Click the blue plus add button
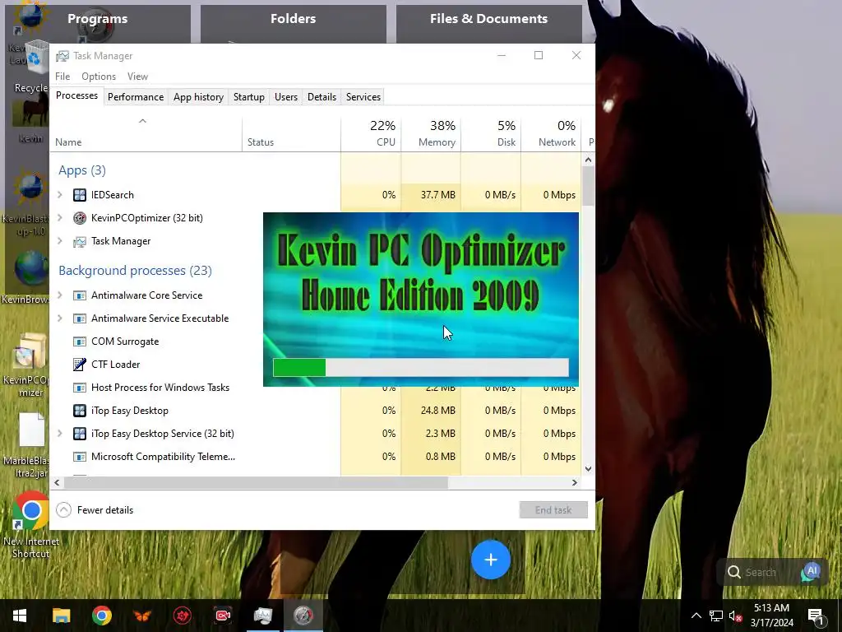The width and height of the screenshot is (842, 632). click(491, 560)
